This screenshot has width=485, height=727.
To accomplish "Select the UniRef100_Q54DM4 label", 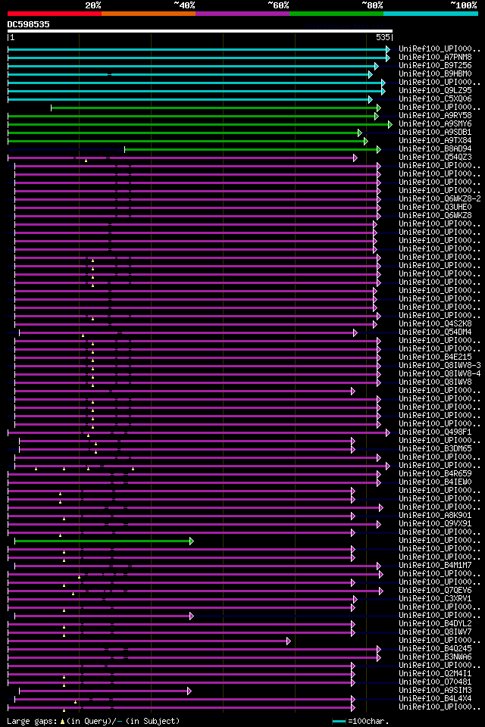I will coord(435,332).
